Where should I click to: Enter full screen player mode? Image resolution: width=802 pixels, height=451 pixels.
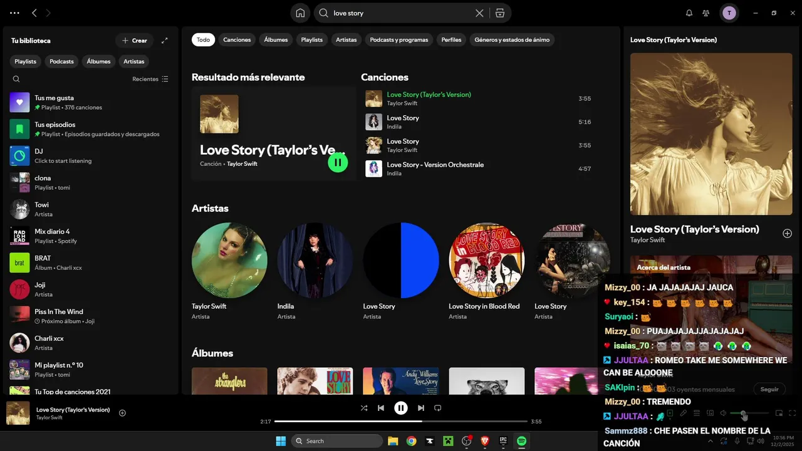coord(793,413)
